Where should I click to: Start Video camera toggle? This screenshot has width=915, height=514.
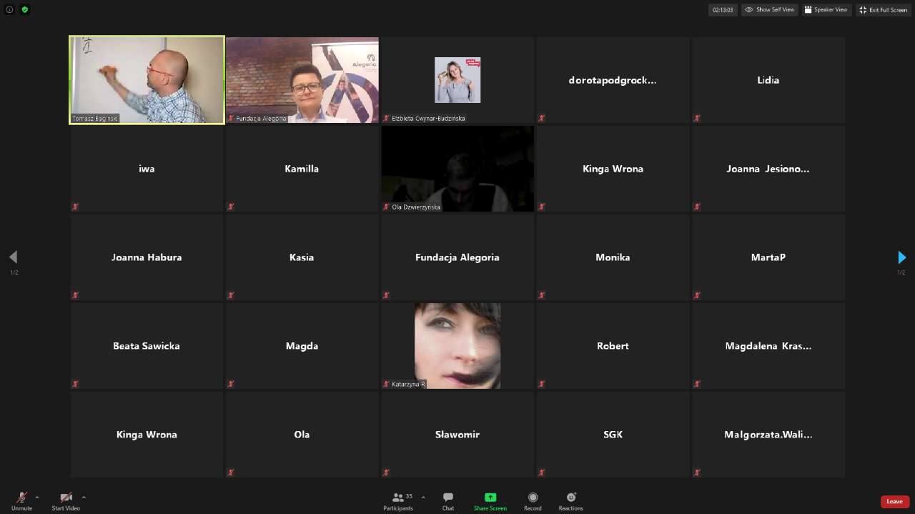pyautogui.click(x=66, y=498)
